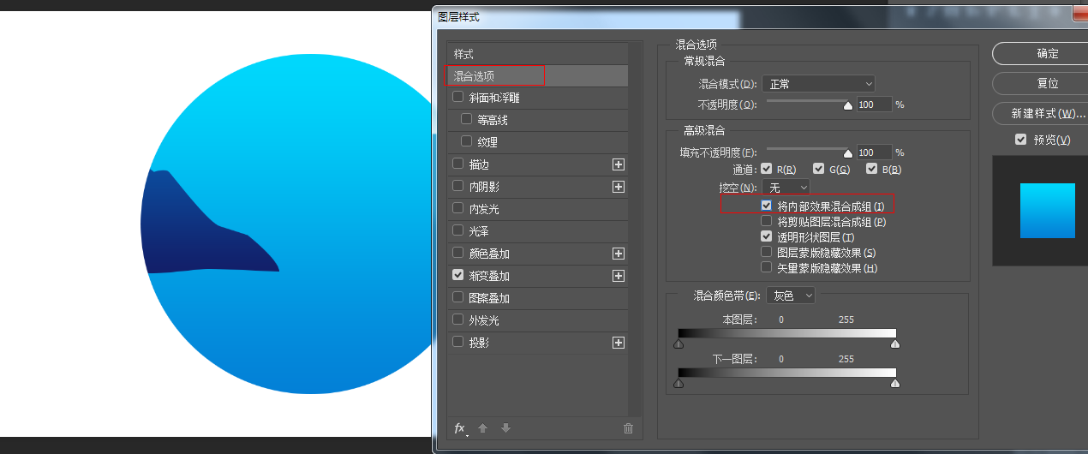Toggle 预览 preview checkbox
This screenshot has width=1088, height=454.
(x=1020, y=140)
